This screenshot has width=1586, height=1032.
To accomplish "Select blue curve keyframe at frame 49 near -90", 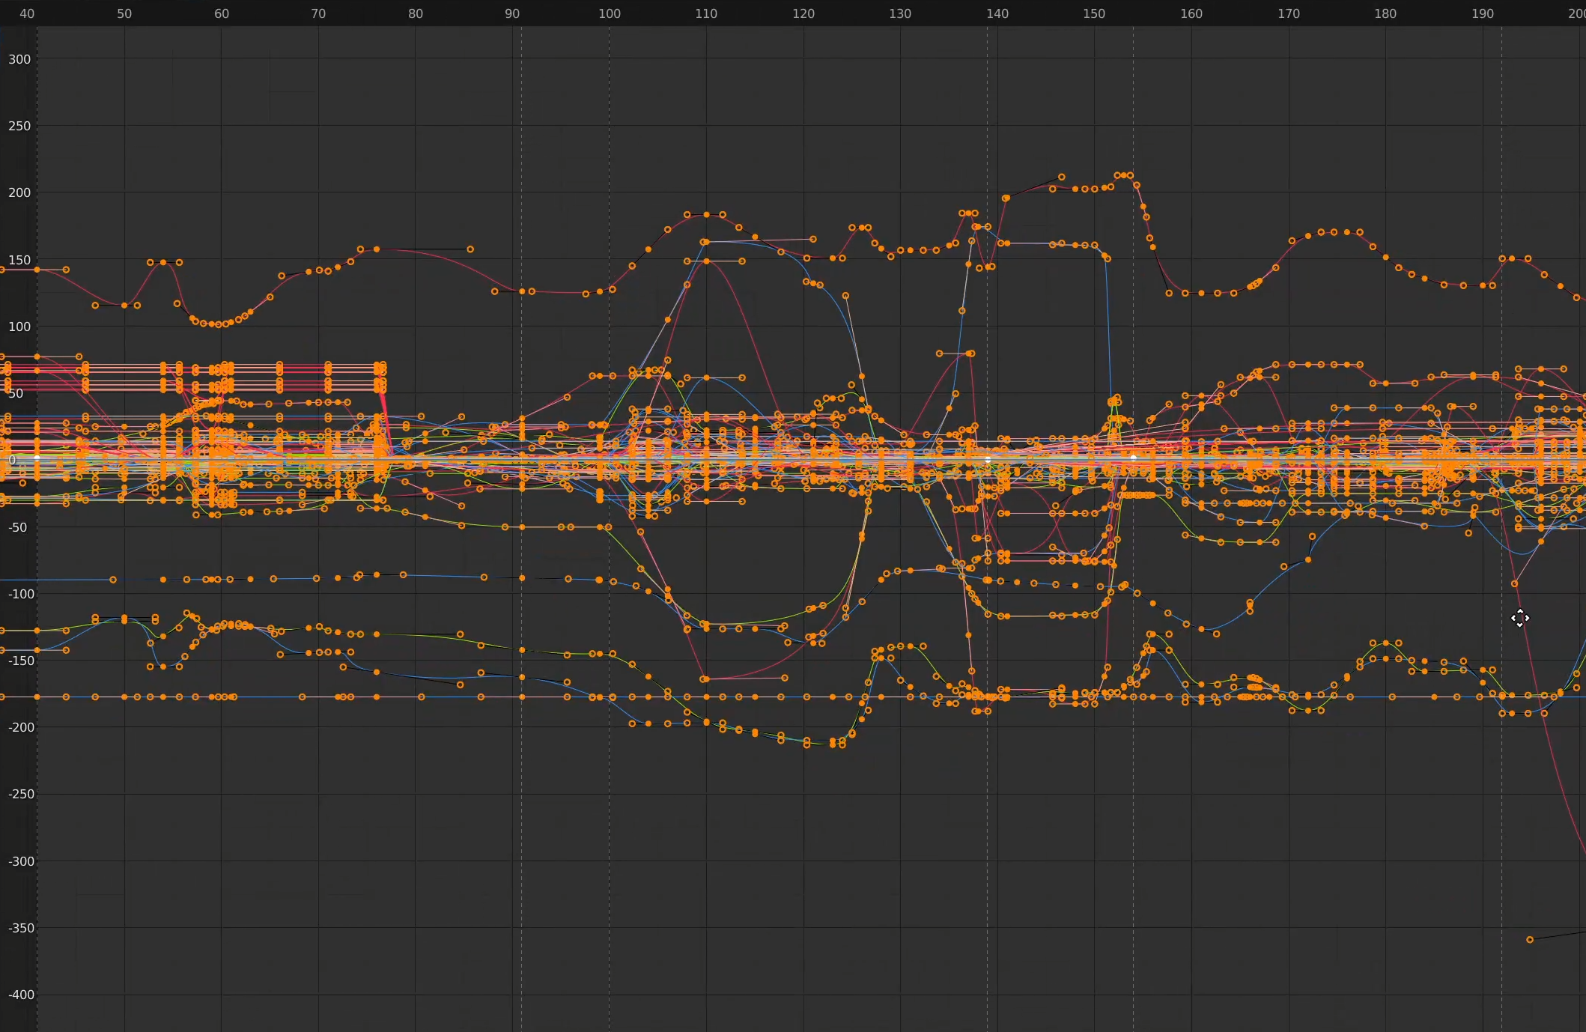I will (x=113, y=580).
